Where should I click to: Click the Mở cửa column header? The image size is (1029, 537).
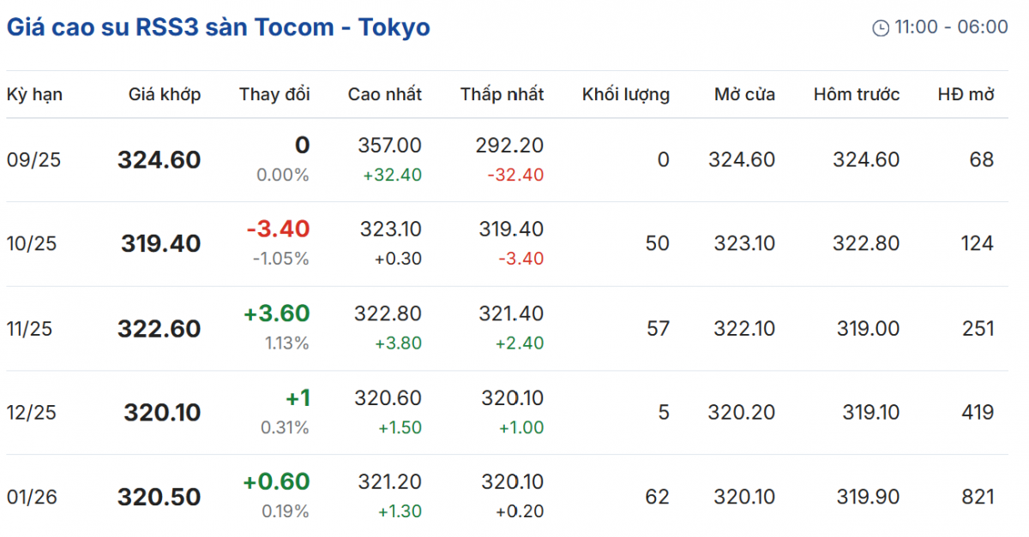[x=744, y=94]
